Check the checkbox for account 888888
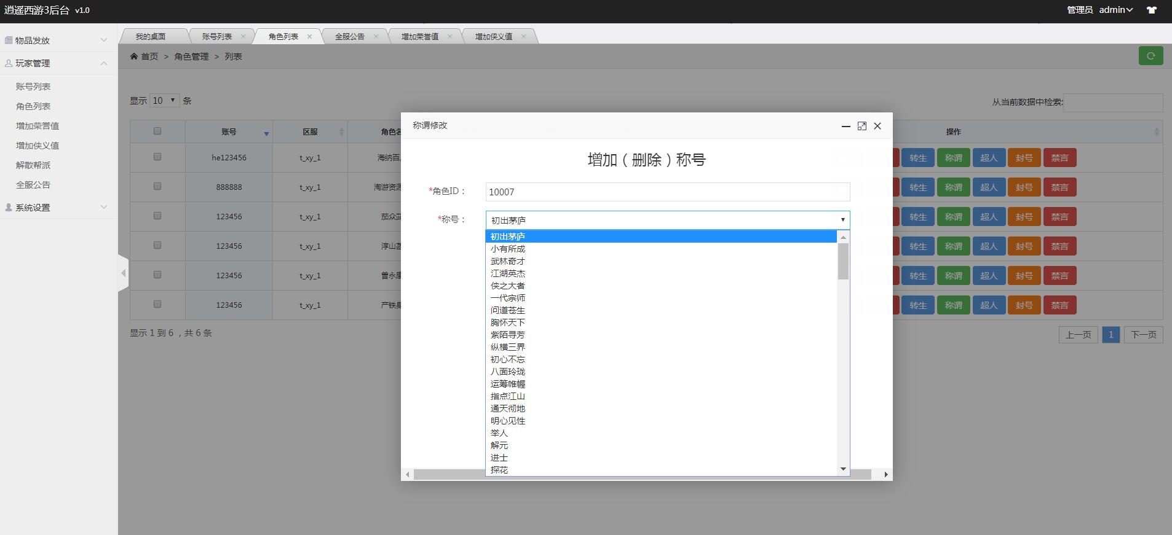 tap(157, 187)
